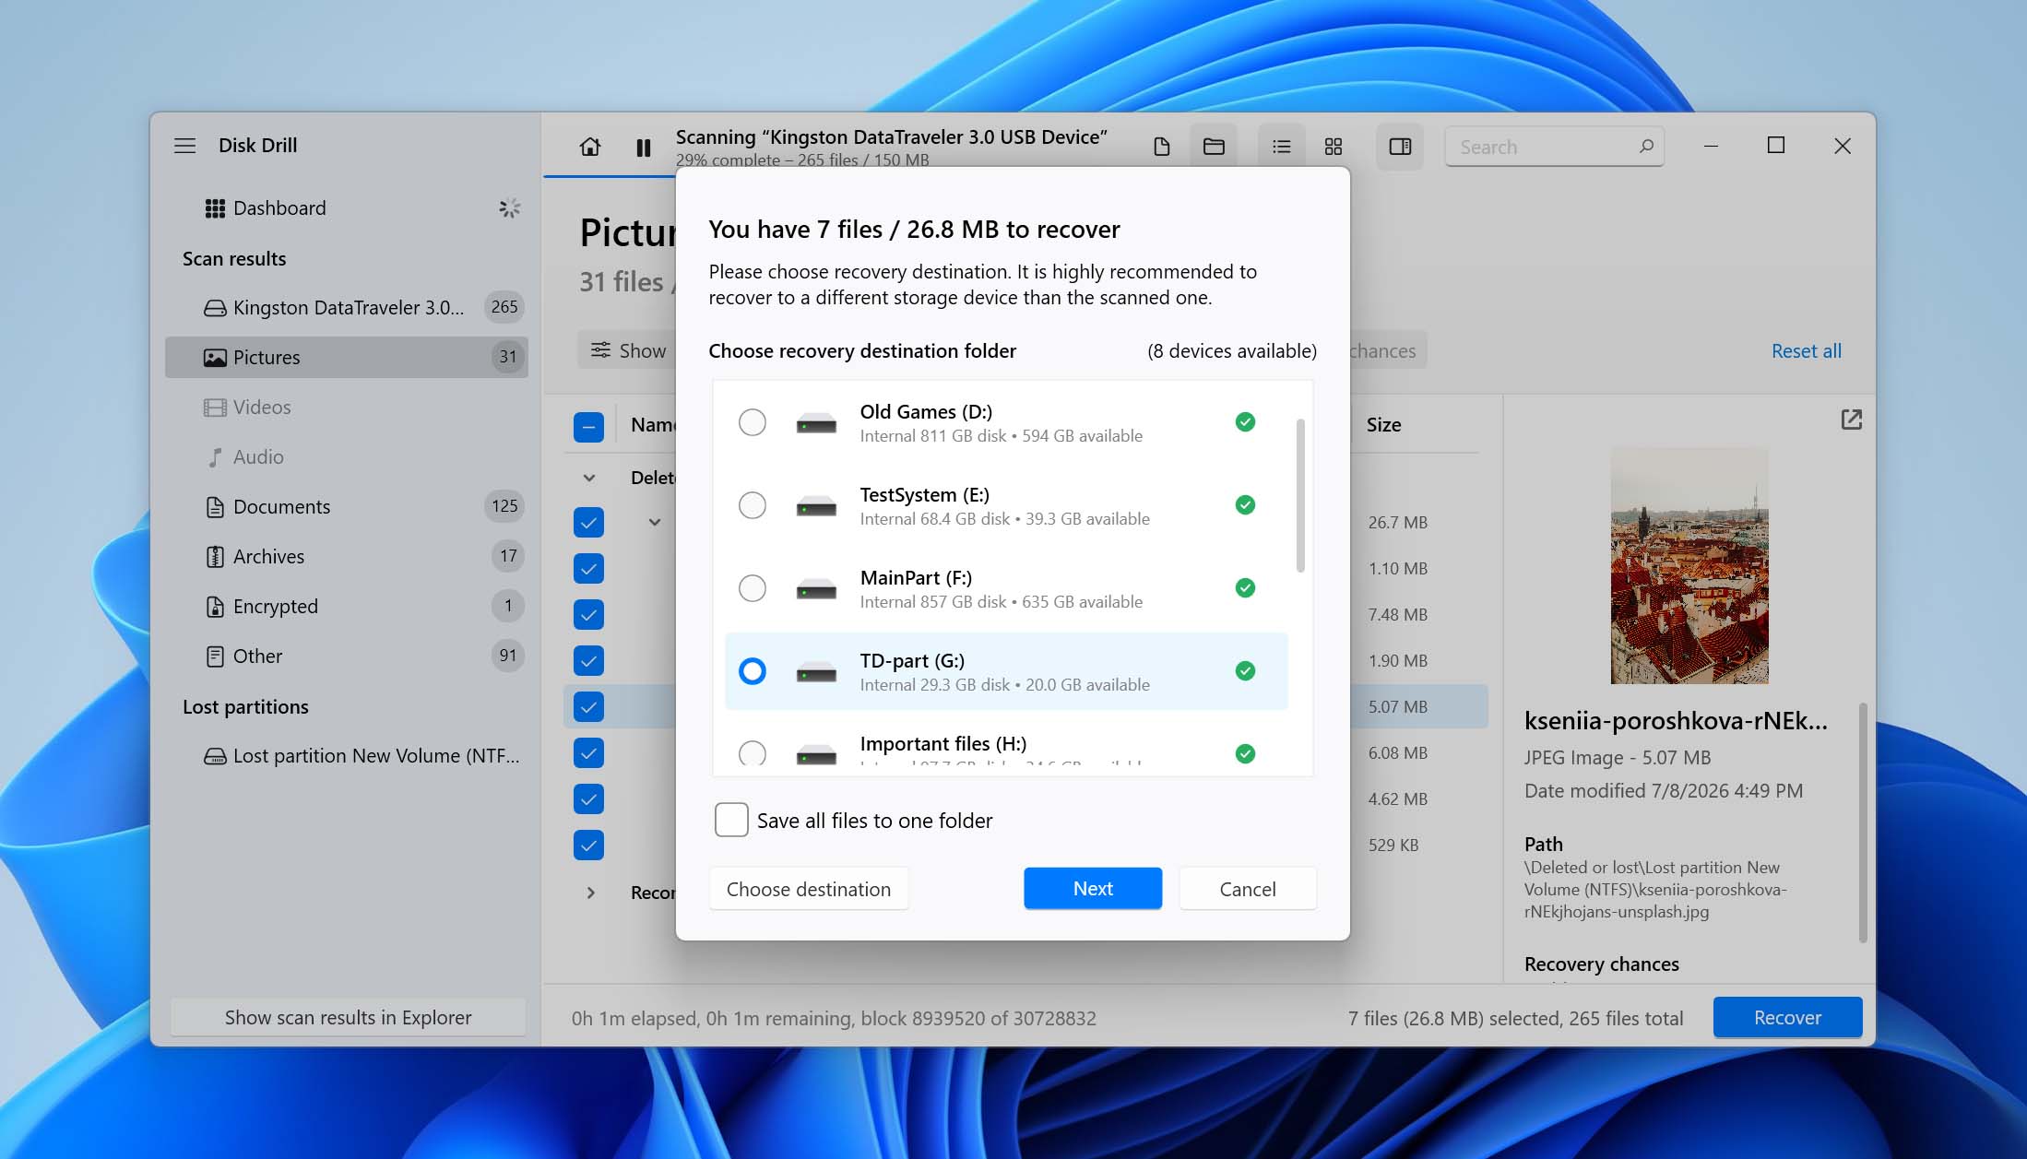Select MainPart (F:) radio button
This screenshot has width=2027, height=1159.
[x=753, y=588]
